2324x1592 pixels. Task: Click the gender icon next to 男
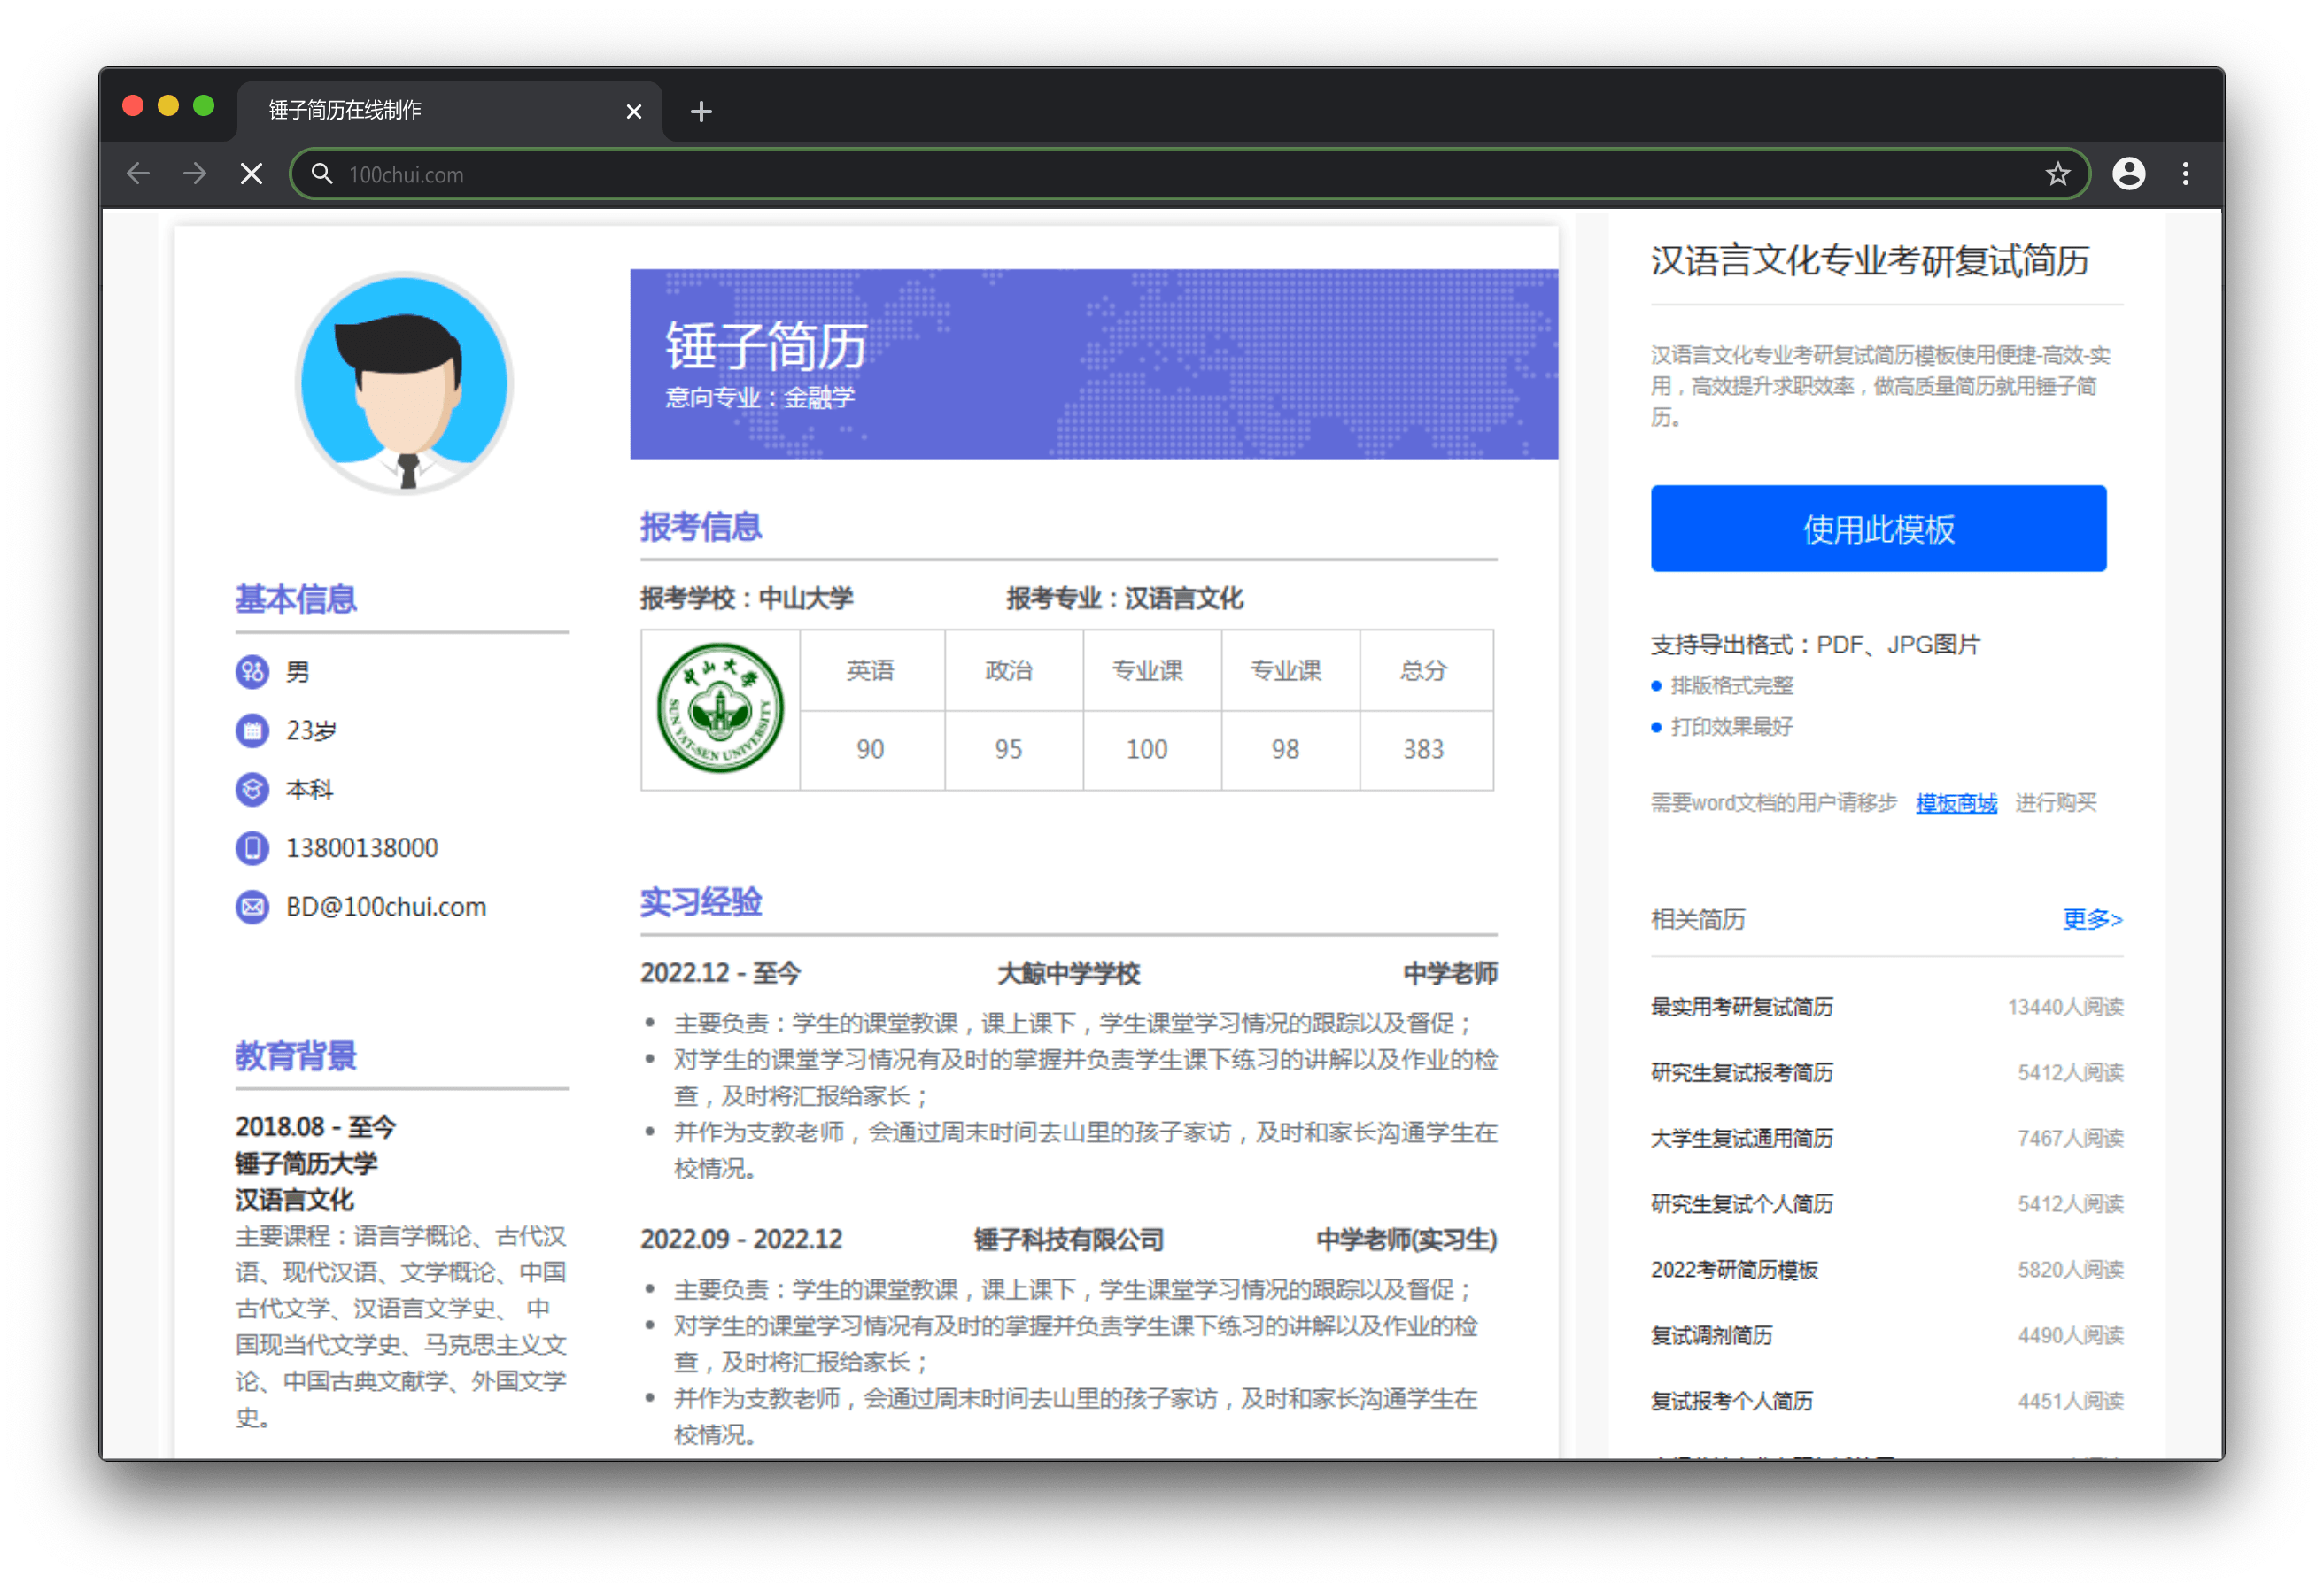(252, 671)
